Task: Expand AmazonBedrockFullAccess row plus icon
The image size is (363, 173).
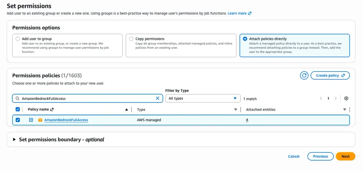Action: (x=31, y=120)
